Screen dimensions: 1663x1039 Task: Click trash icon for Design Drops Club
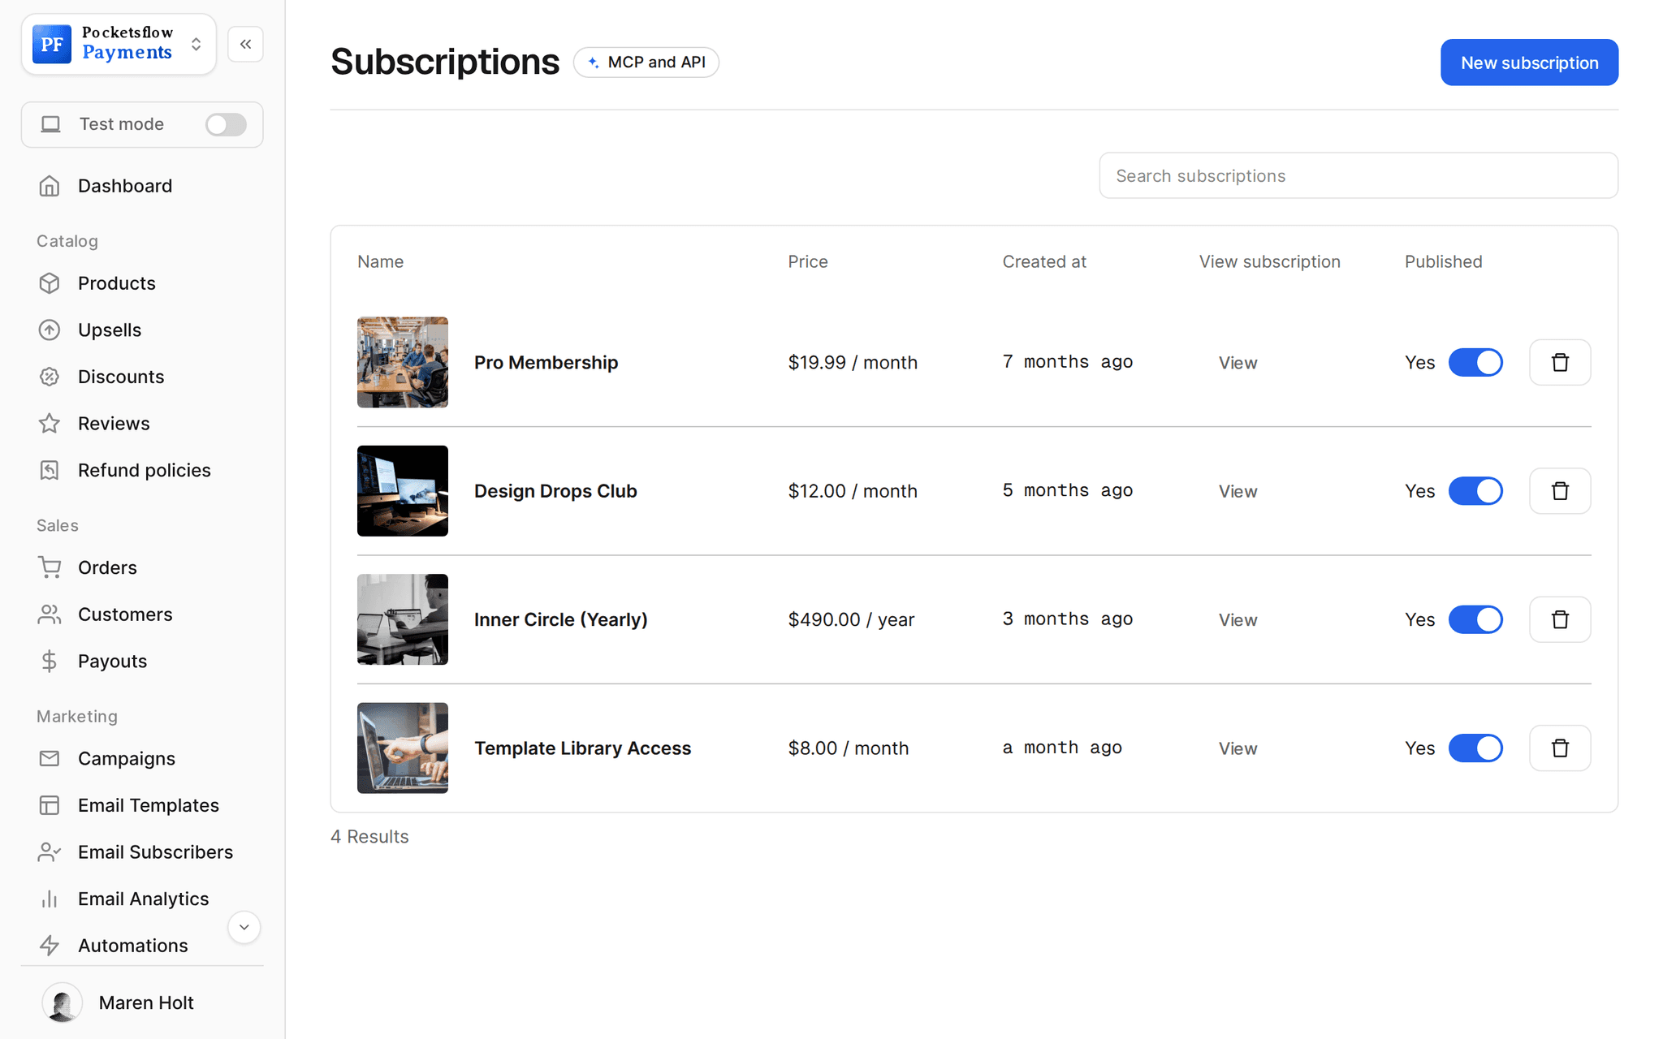(x=1560, y=491)
